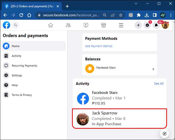
Task: Click the new message compose icon
Action: click(x=164, y=133)
